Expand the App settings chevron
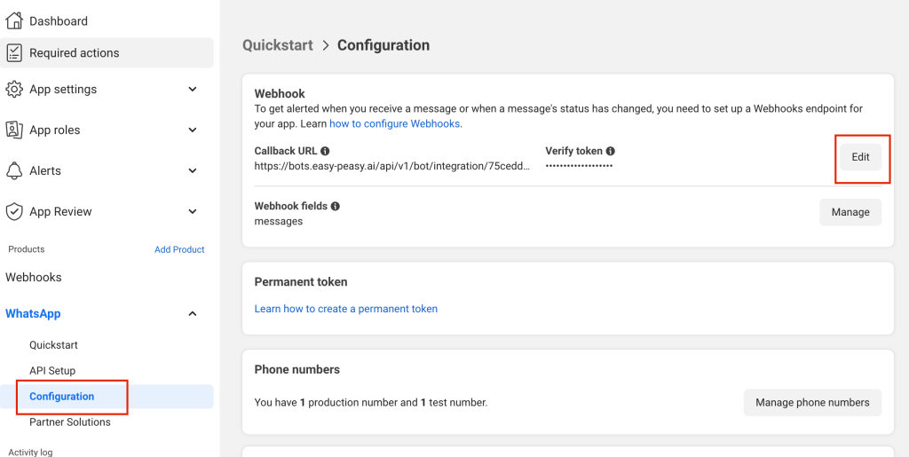The image size is (909, 457). point(193,89)
